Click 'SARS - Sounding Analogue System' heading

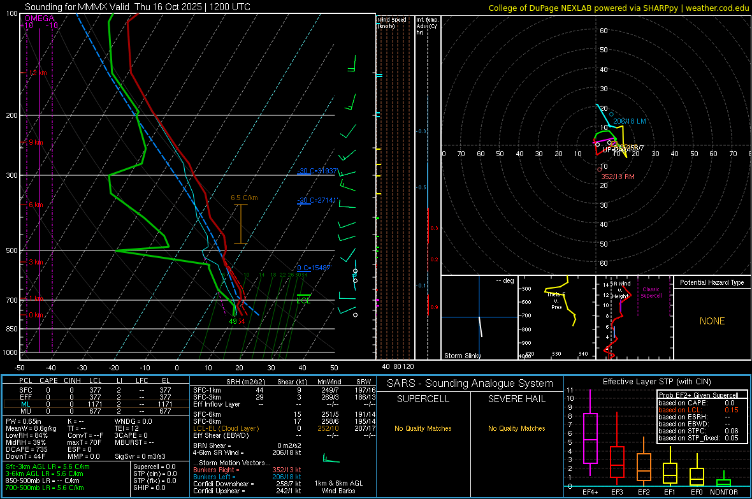[470, 384]
